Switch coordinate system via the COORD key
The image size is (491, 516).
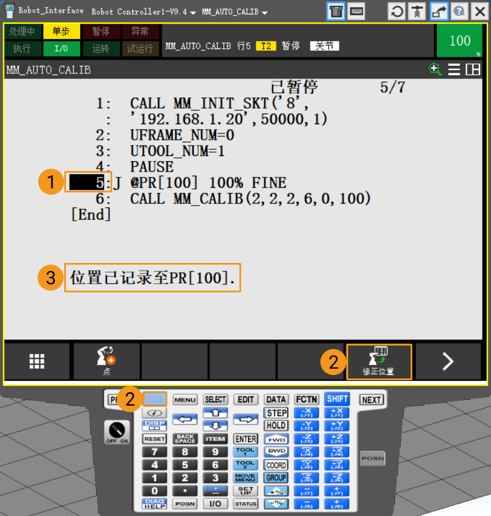pos(276,465)
